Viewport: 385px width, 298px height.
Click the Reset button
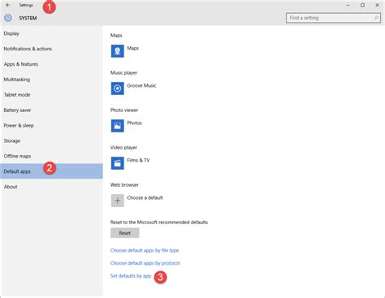coord(125,233)
